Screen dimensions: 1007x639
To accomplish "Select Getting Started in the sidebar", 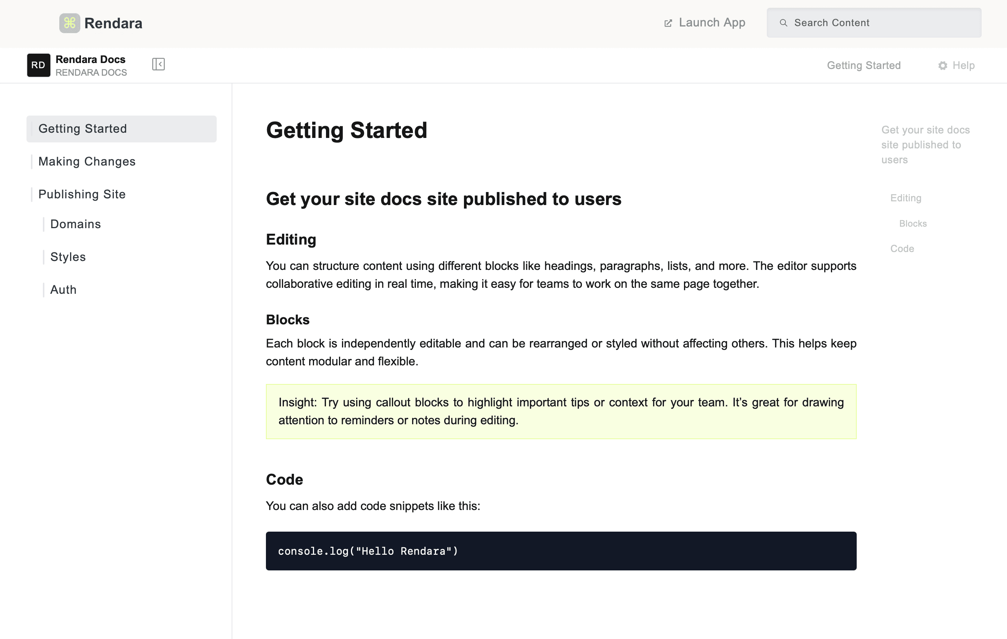I will pos(83,128).
